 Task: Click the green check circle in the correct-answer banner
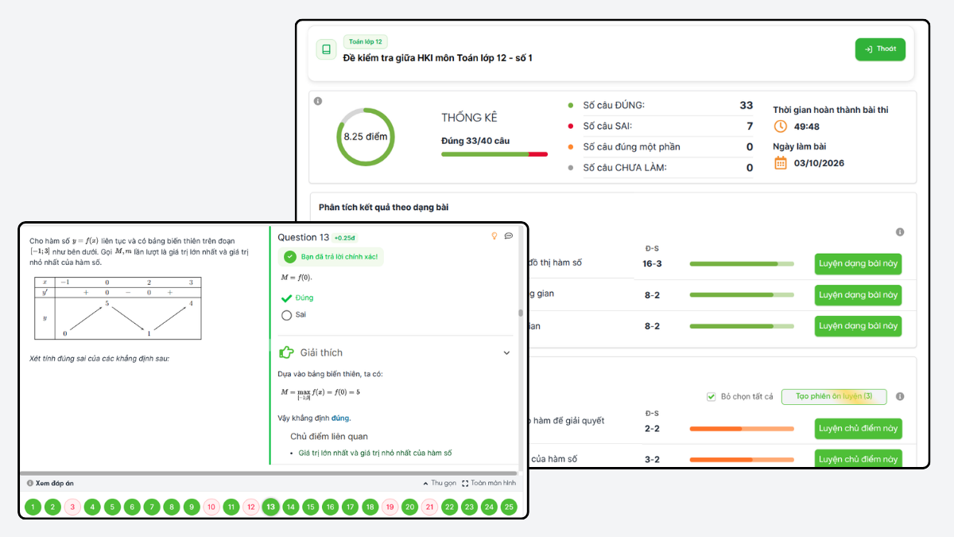[290, 257]
